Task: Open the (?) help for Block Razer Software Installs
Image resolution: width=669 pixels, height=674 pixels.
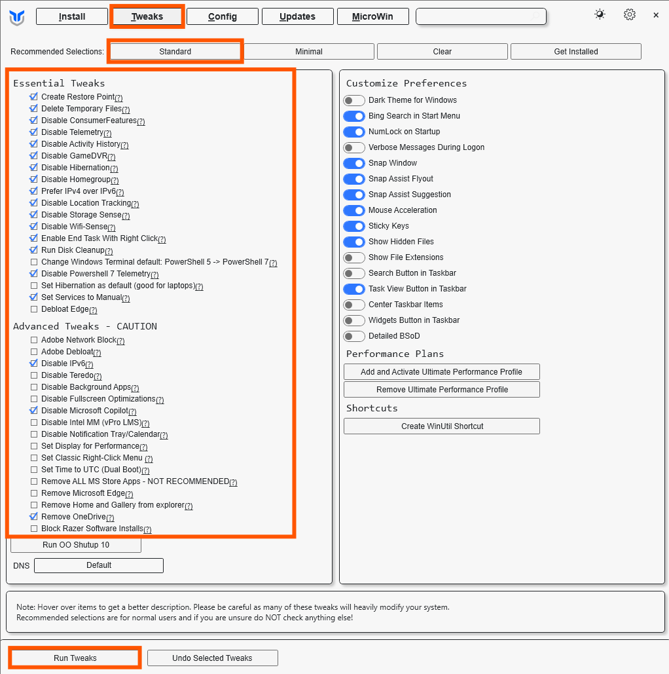Action: [147, 529]
